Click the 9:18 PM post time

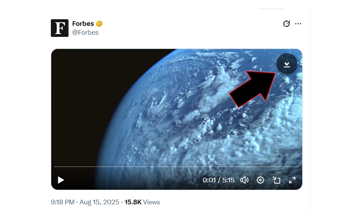[x=63, y=202]
